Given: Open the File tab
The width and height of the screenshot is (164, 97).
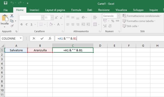Looking at the screenshot, I should click(x=6, y=10).
